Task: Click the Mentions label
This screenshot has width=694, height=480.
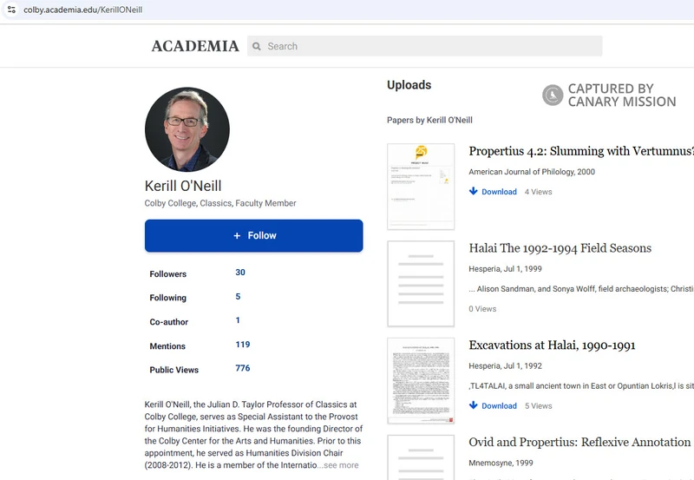Action: (167, 346)
